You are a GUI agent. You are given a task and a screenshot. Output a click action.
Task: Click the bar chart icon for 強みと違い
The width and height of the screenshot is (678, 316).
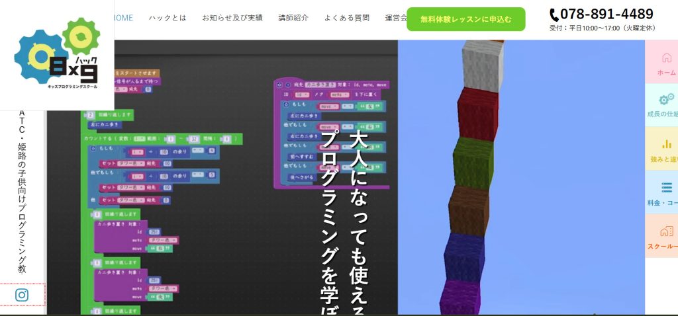pyautogui.click(x=667, y=143)
